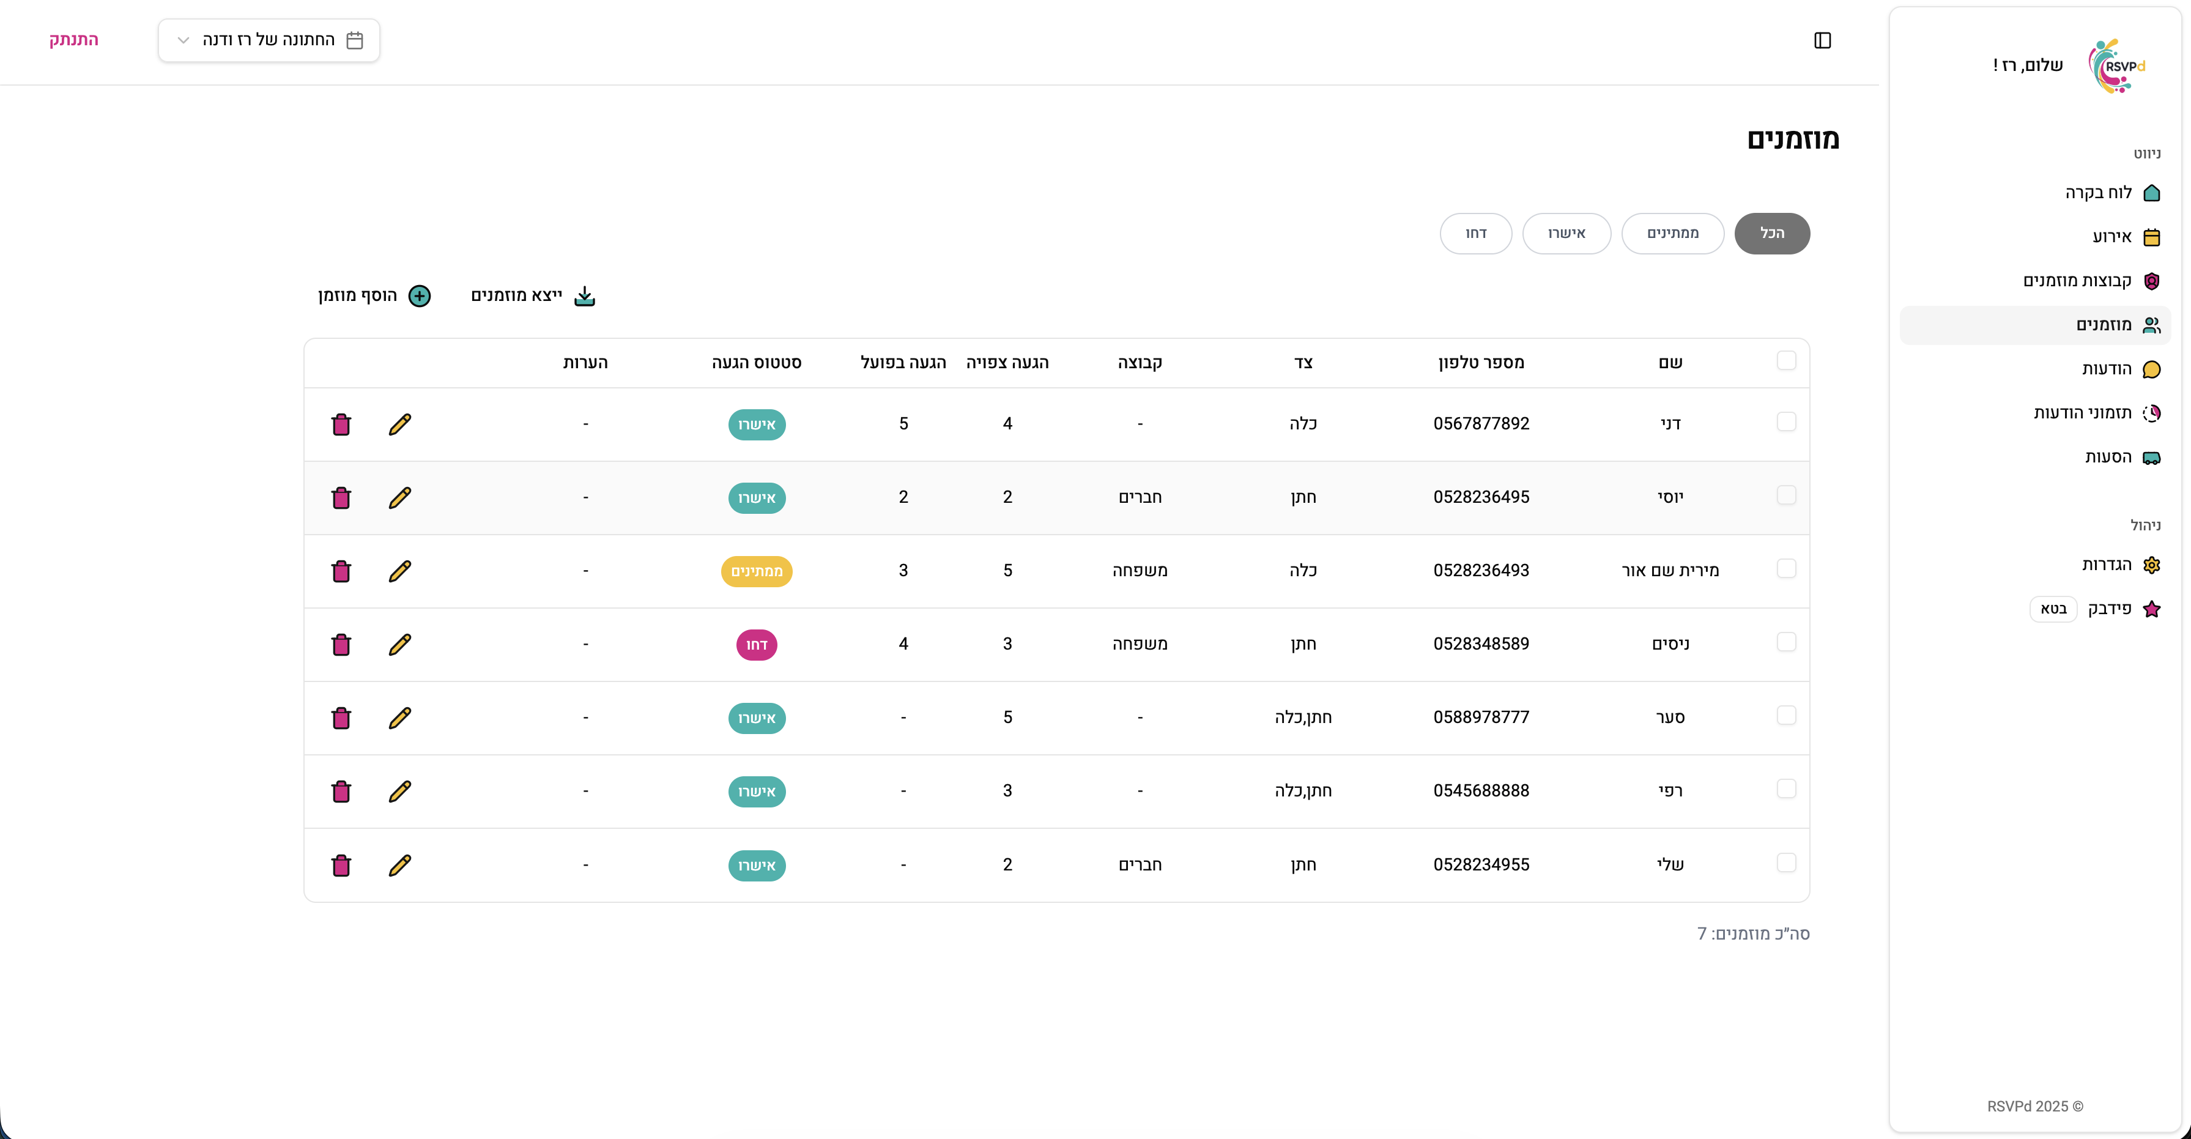
Task: Tick checkbox next to מירית שם אור
Action: pos(1786,569)
